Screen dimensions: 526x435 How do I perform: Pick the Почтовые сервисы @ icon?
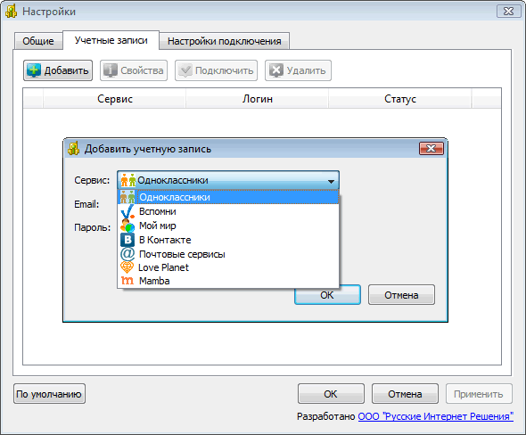[x=127, y=254]
